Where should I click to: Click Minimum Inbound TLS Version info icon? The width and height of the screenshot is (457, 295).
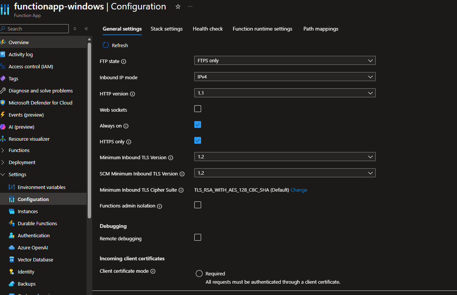(170, 158)
